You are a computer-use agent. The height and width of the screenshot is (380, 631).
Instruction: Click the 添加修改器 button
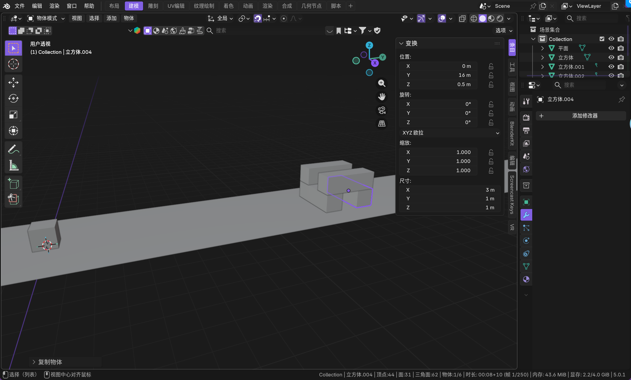[581, 116]
